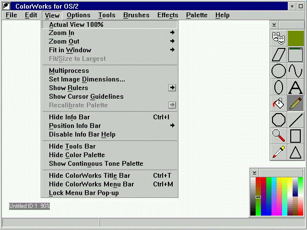The image size is (307, 230).
Task: Select the pencil drawing tool
Action: (x=295, y=103)
